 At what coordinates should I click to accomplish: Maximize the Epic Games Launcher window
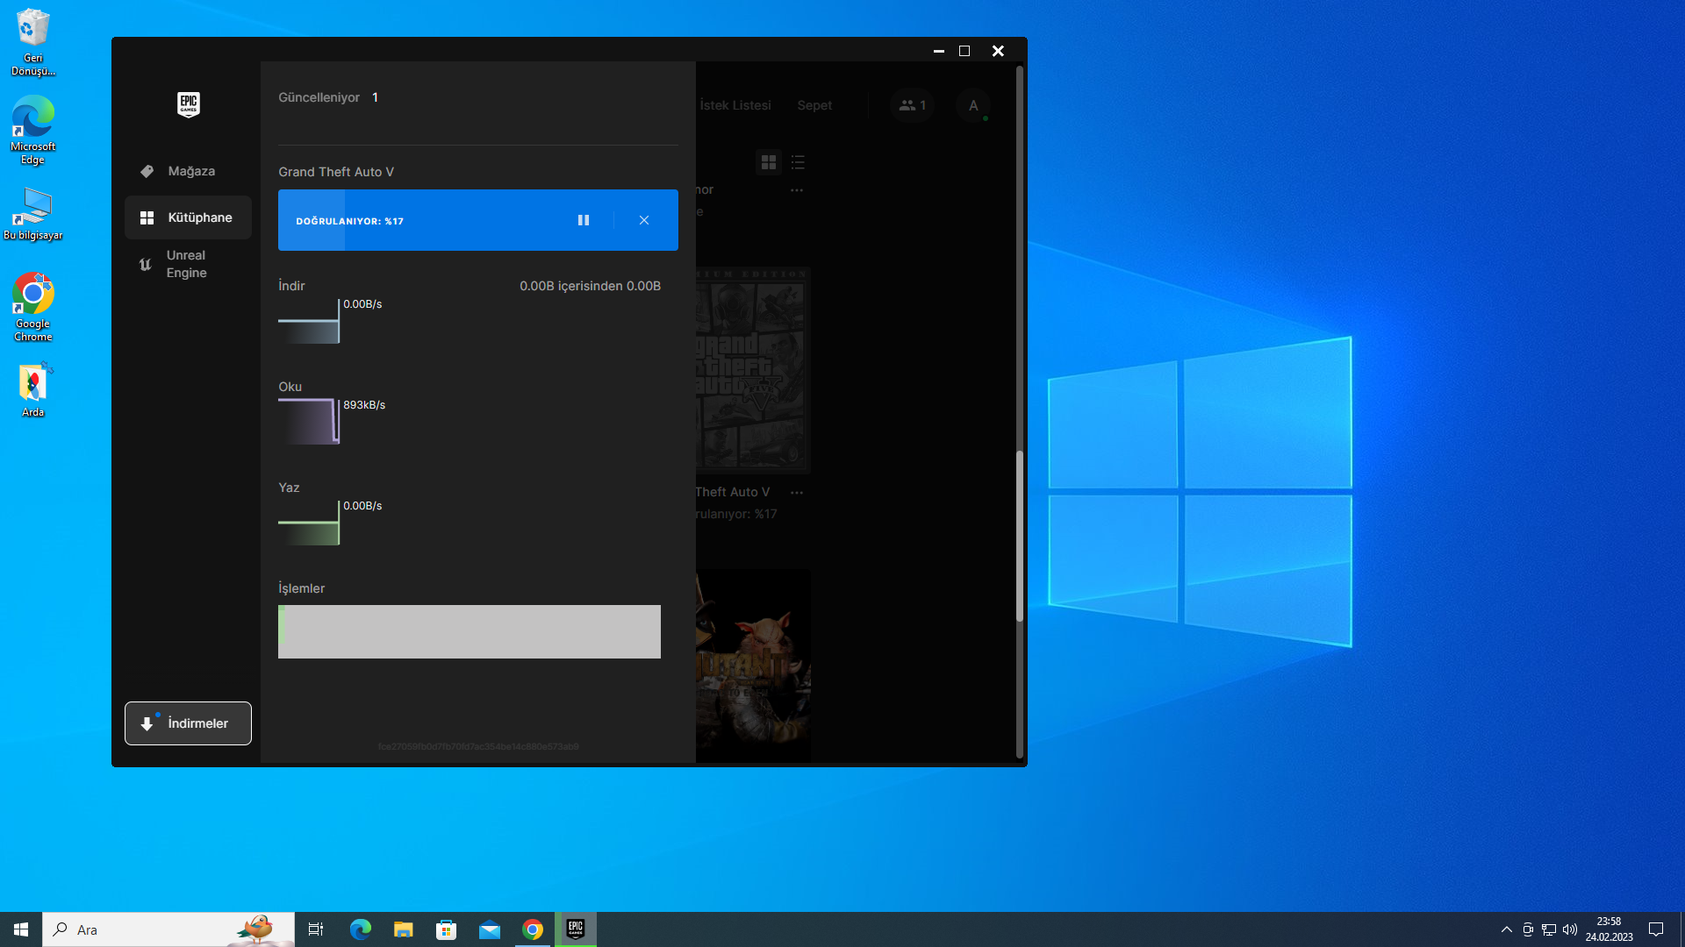pos(964,51)
